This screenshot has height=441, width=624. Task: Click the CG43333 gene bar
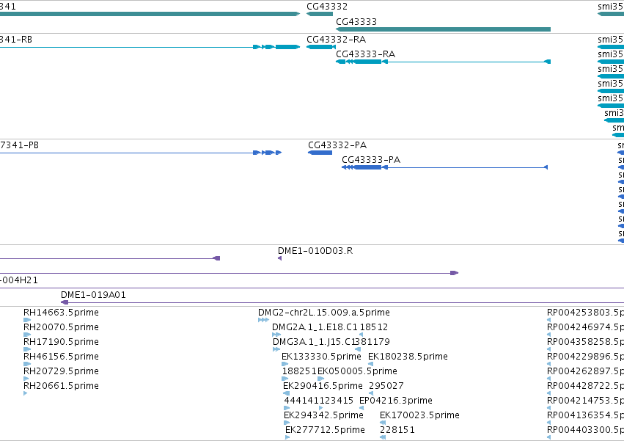(444, 29)
